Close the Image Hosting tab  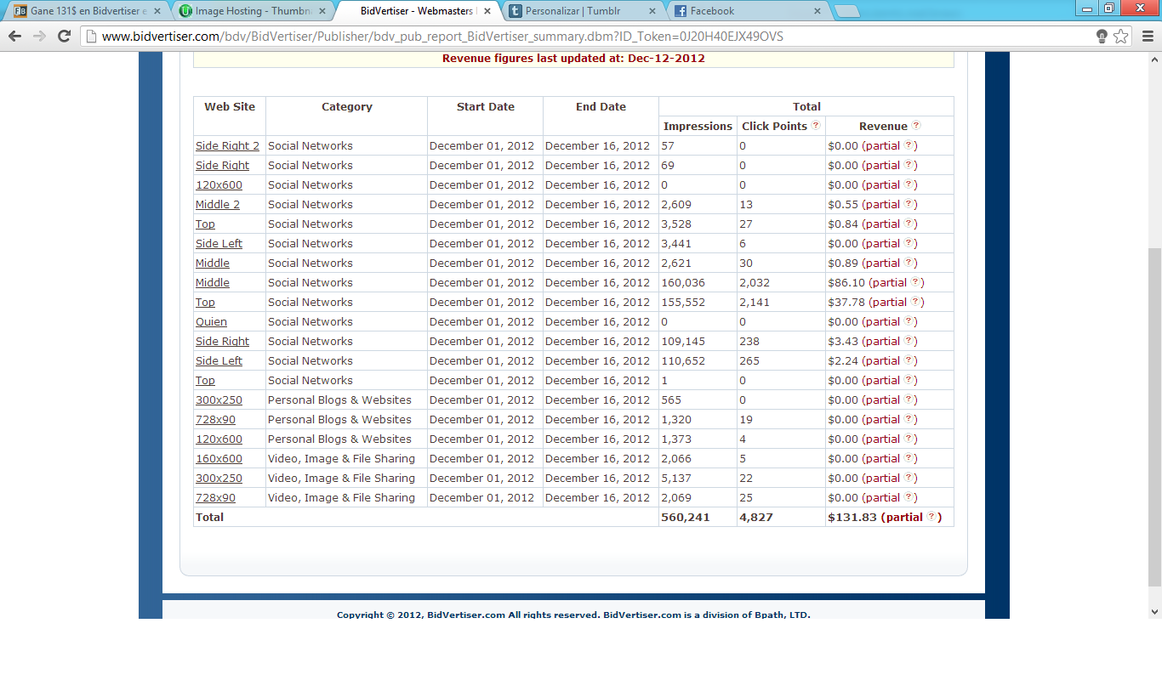point(322,11)
